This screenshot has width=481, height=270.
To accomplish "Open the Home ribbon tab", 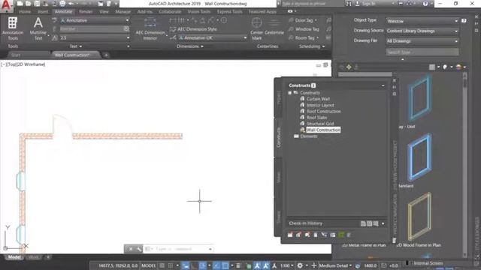I will tap(25, 12).
